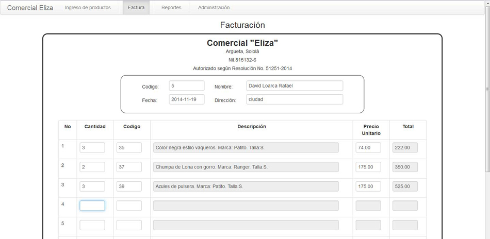Select the Codigo field with value 37

[x=129, y=167]
